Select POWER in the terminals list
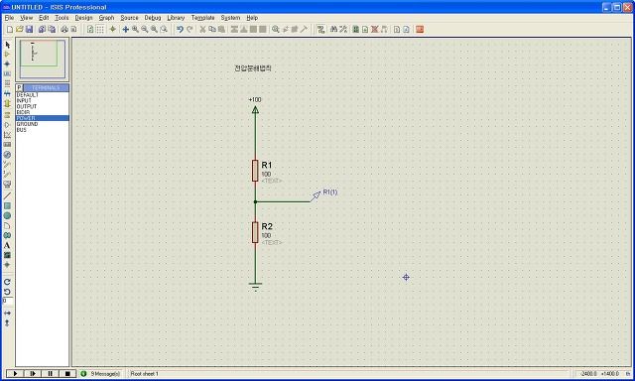Viewport: 635px width, 381px height. (42, 118)
